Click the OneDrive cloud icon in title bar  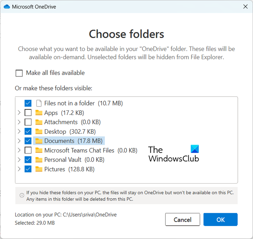click(7, 7)
